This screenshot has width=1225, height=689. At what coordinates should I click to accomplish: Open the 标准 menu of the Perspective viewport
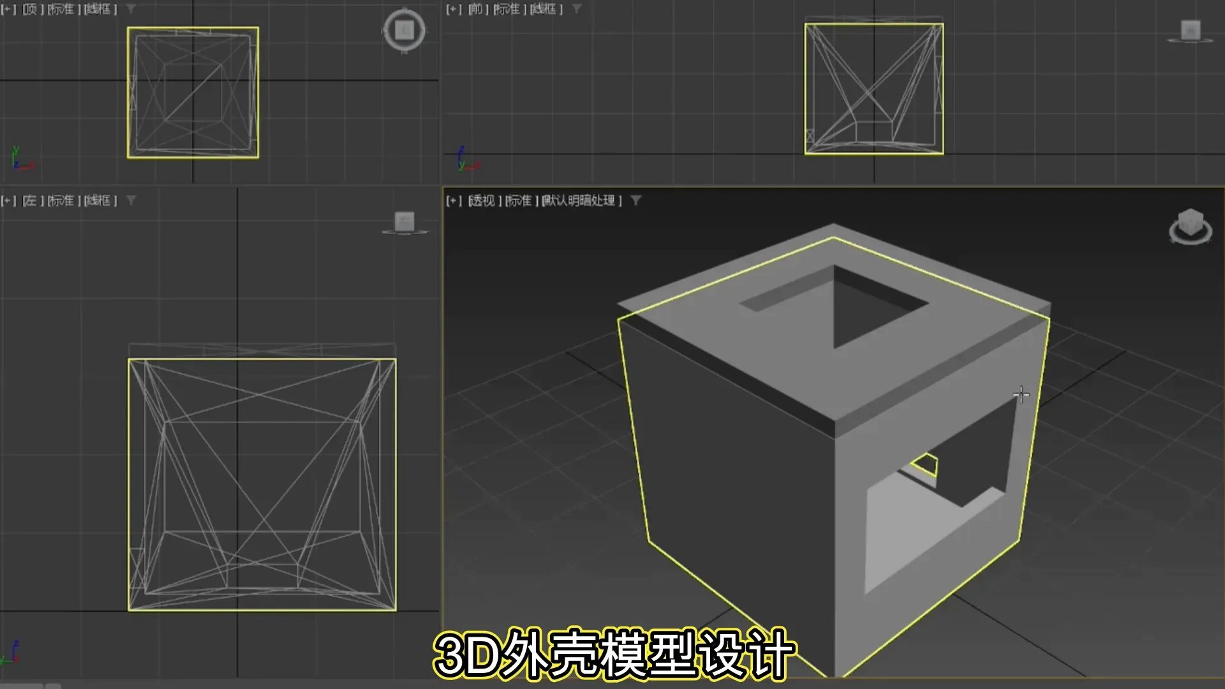tap(520, 200)
